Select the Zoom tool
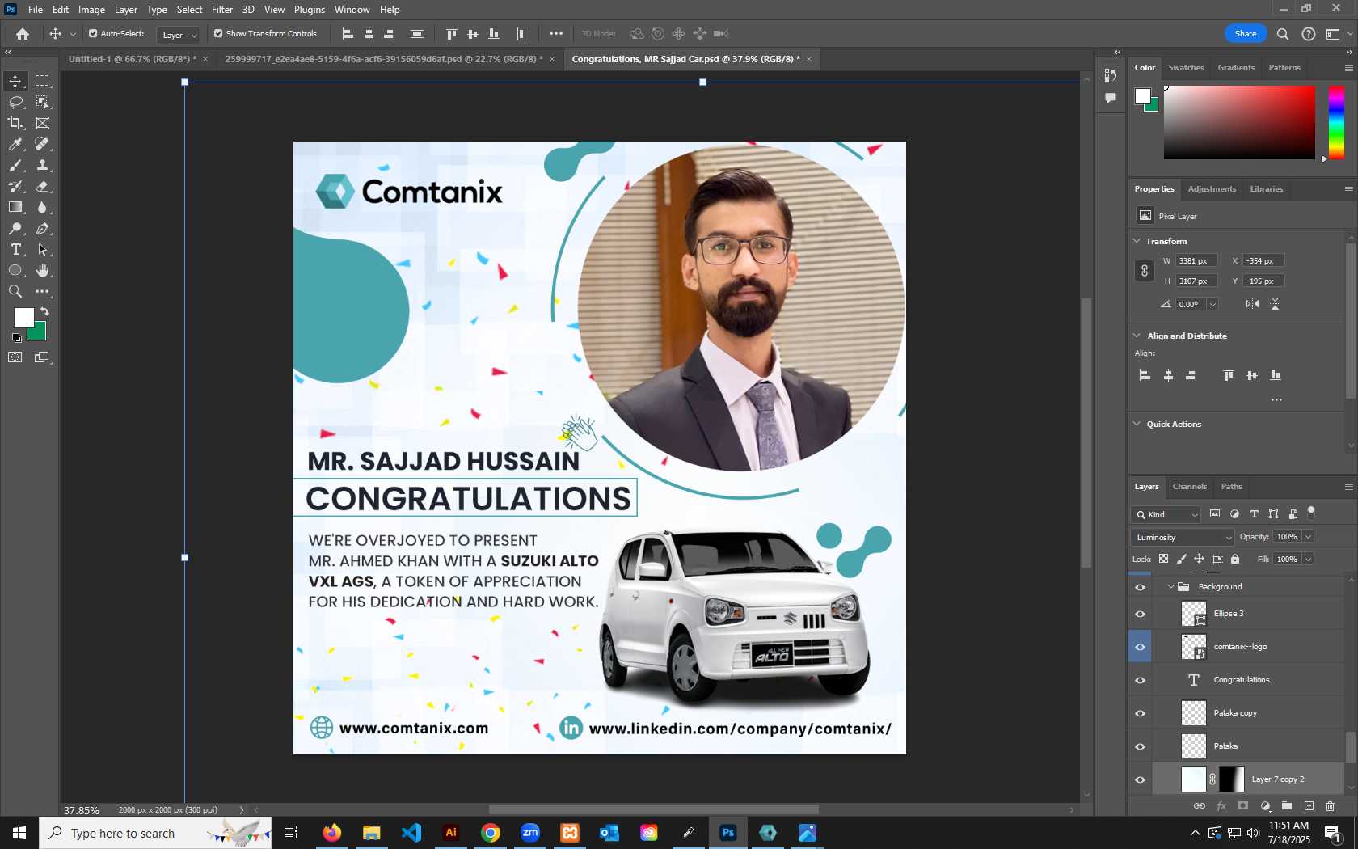 (x=15, y=291)
